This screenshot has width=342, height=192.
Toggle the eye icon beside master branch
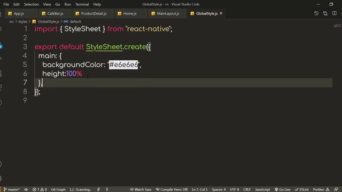(x=26, y=189)
